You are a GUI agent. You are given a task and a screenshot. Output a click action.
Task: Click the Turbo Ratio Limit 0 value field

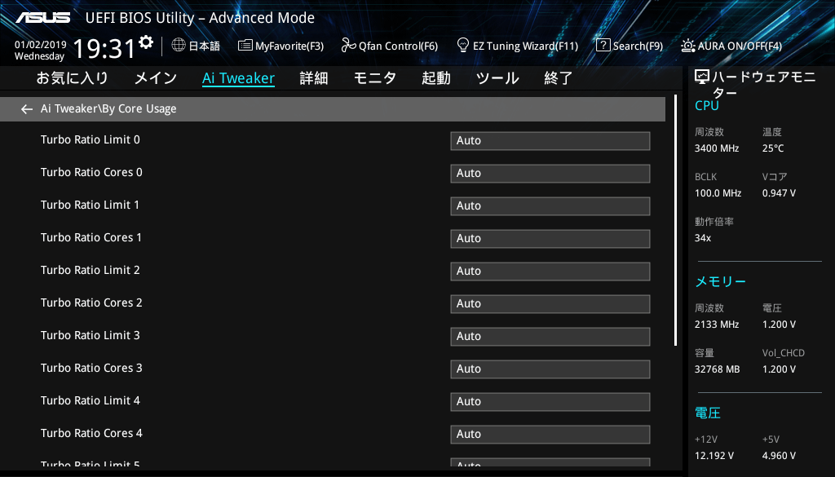point(550,141)
